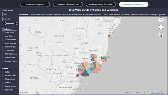Open the Principais Influenciadores page
The image size is (168, 95).
pos(68,4)
